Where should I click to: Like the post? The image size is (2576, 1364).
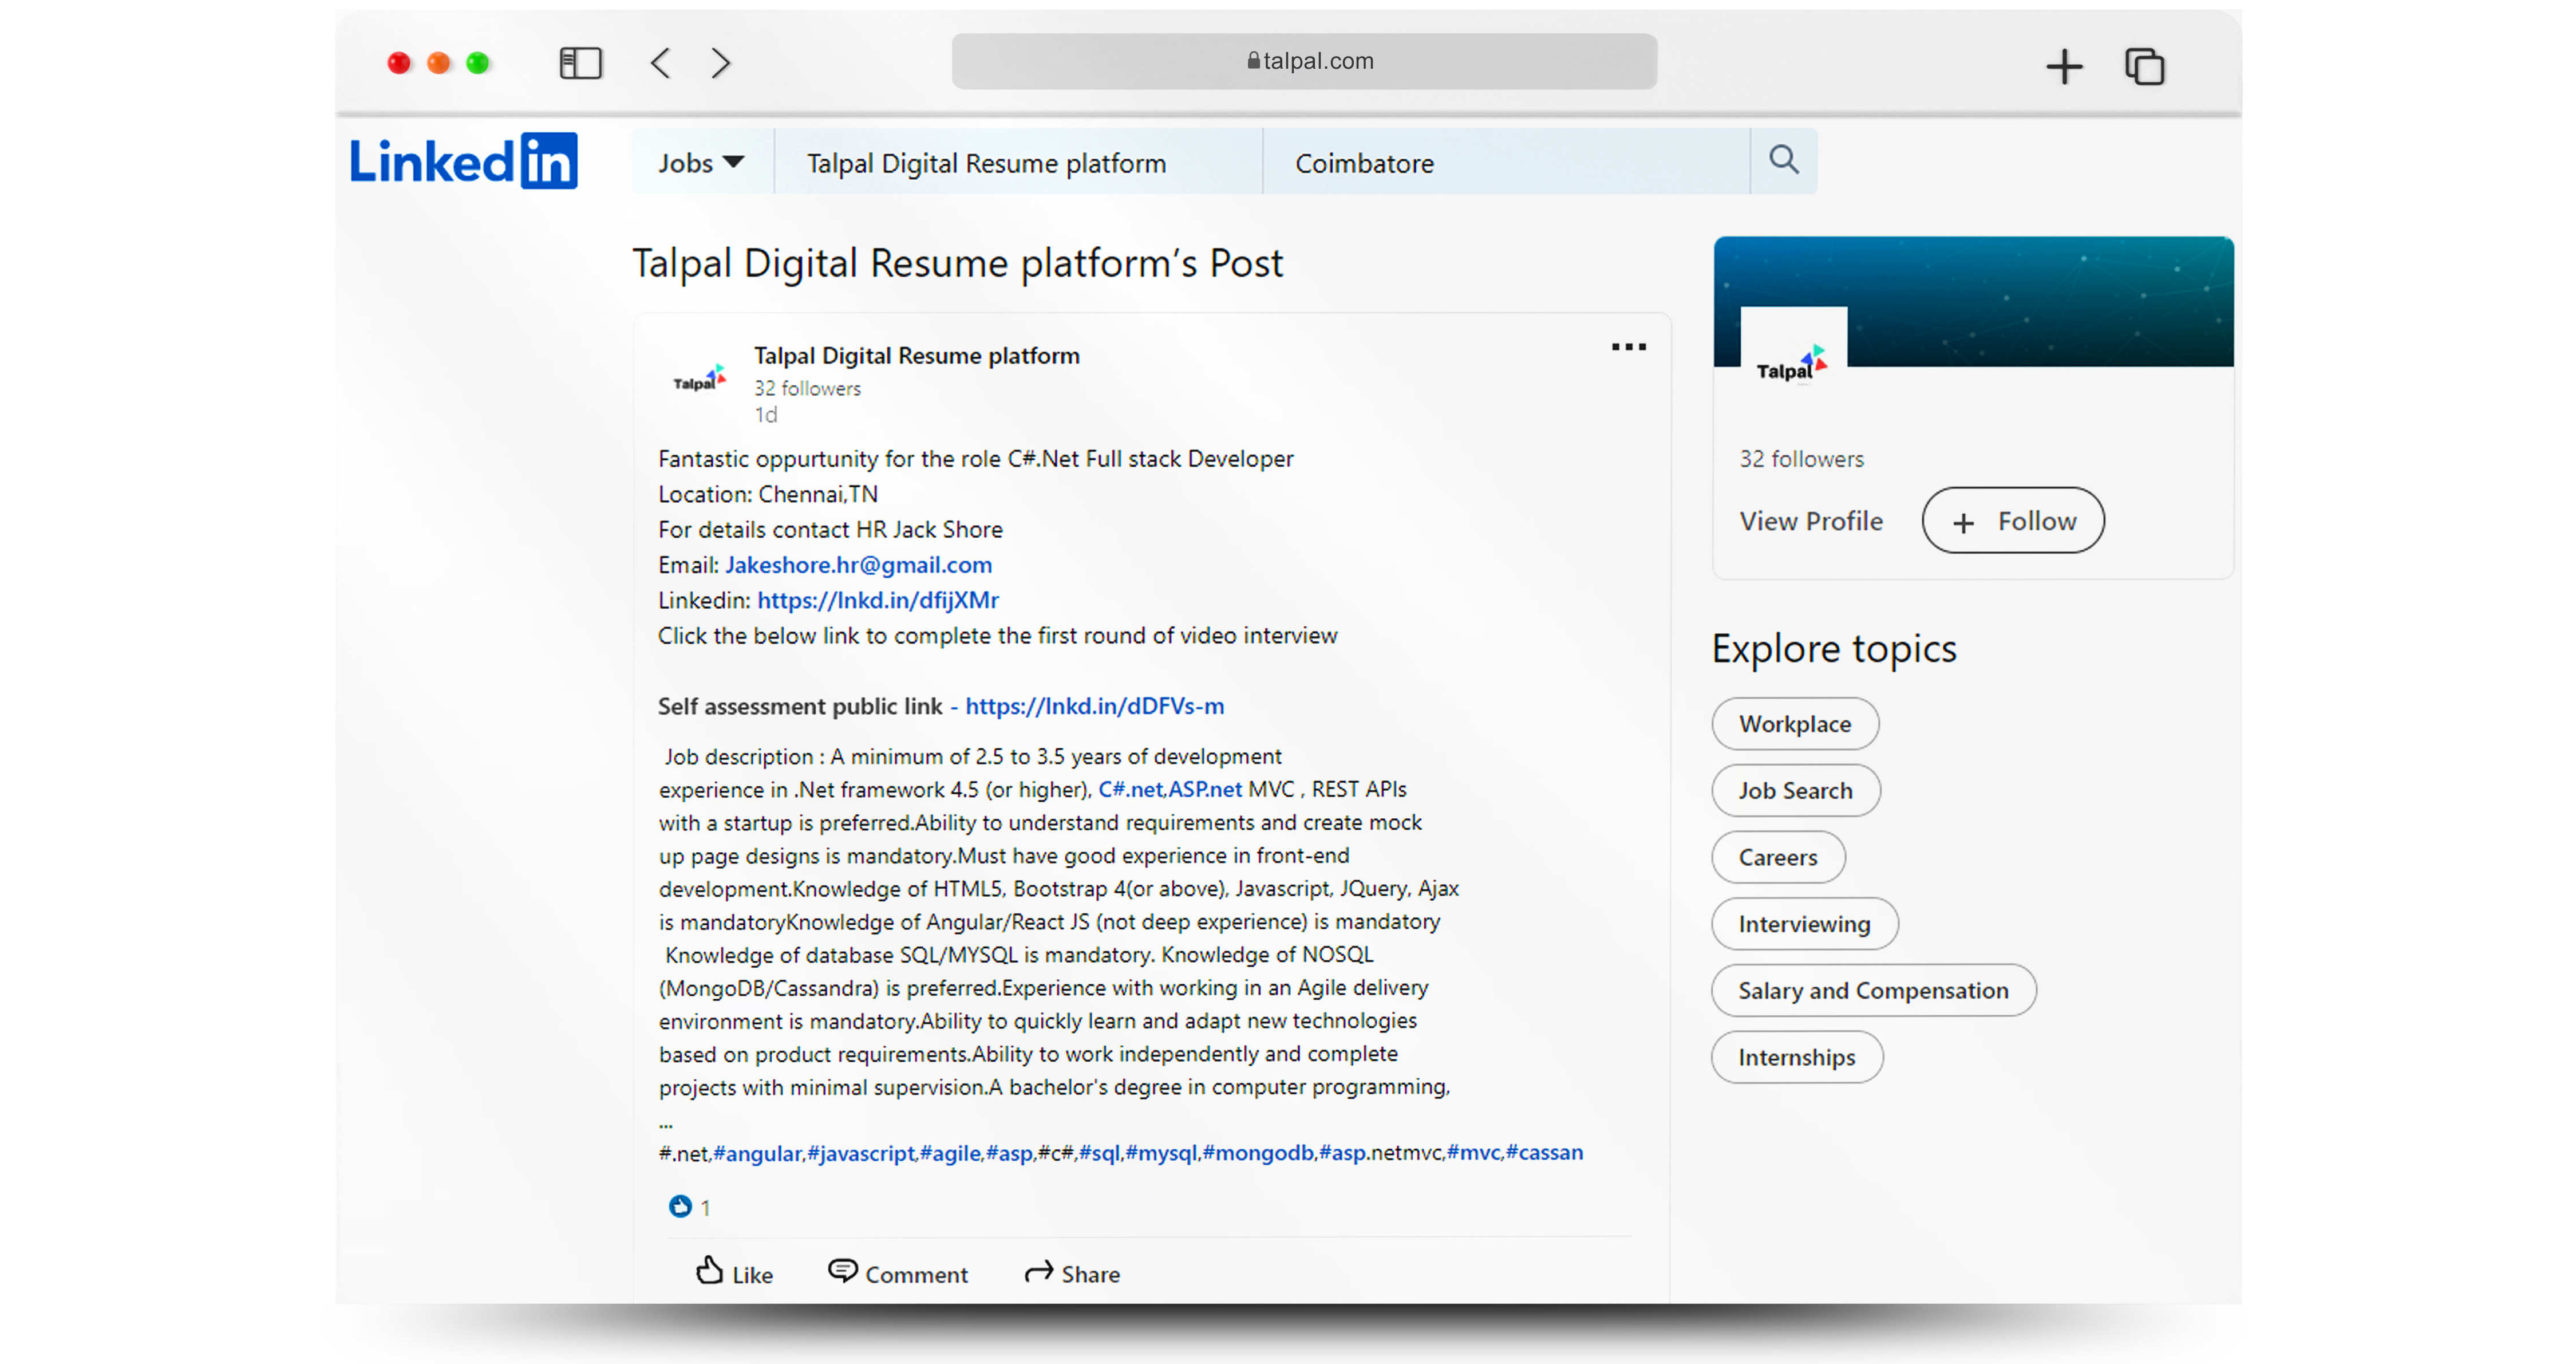pos(734,1273)
